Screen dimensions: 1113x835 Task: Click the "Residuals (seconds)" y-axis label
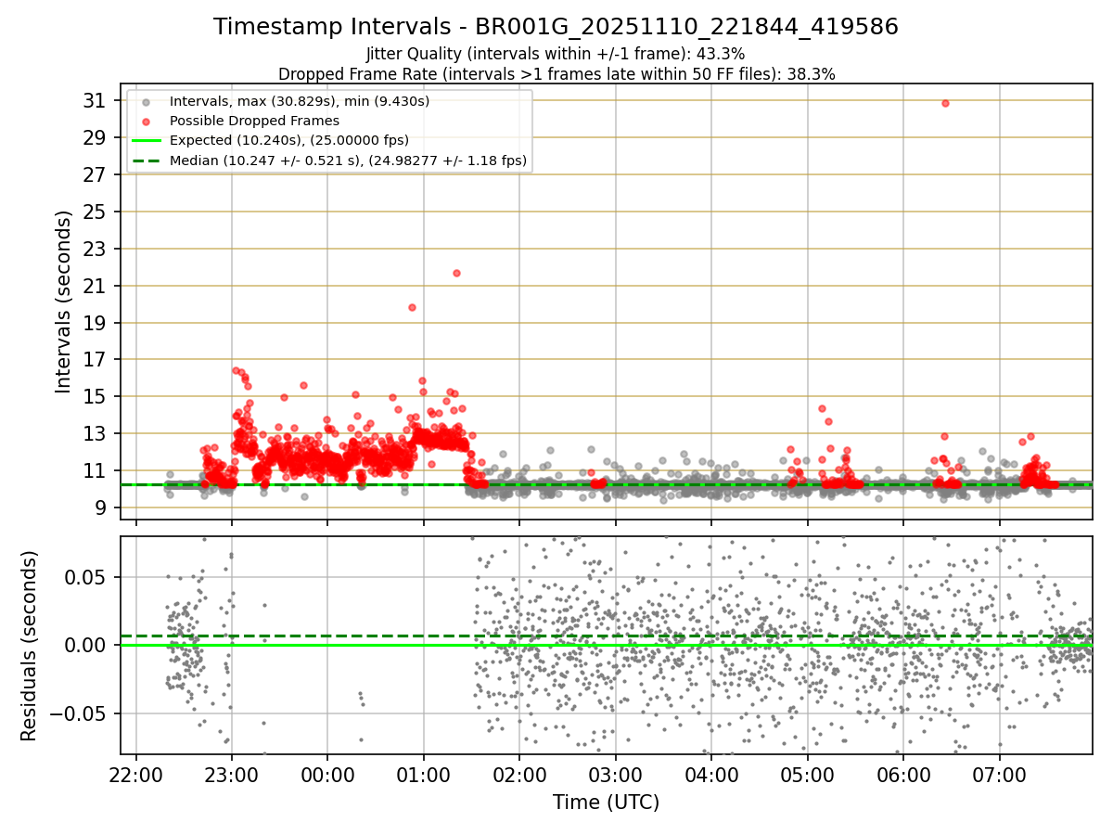tap(29, 646)
